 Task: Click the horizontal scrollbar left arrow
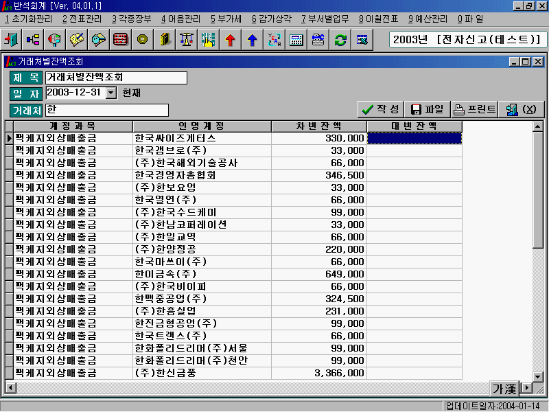tap(10, 388)
